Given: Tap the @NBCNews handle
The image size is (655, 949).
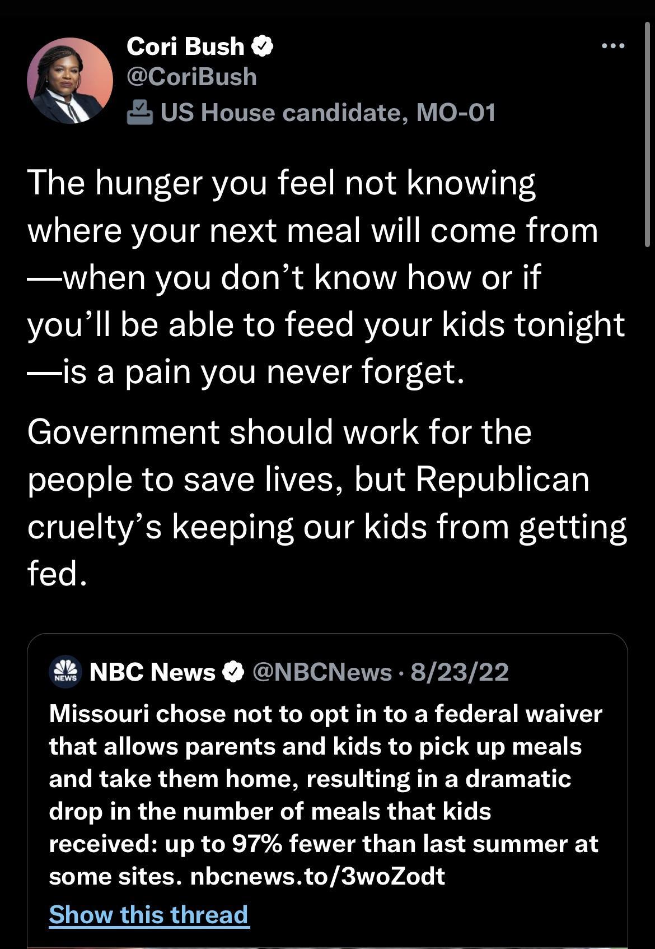Looking at the screenshot, I should point(322,672).
